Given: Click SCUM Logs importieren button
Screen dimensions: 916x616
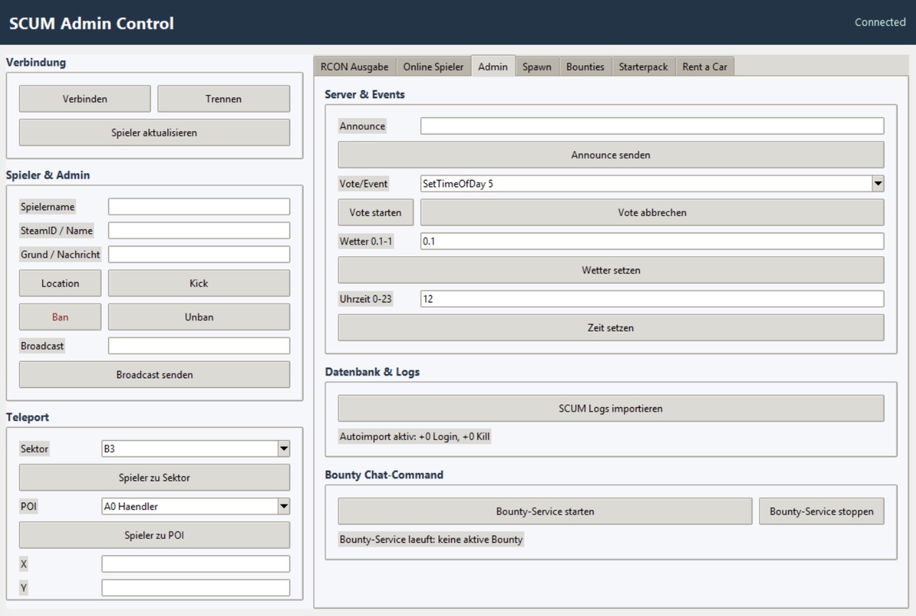Looking at the screenshot, I should pos(611,409).
